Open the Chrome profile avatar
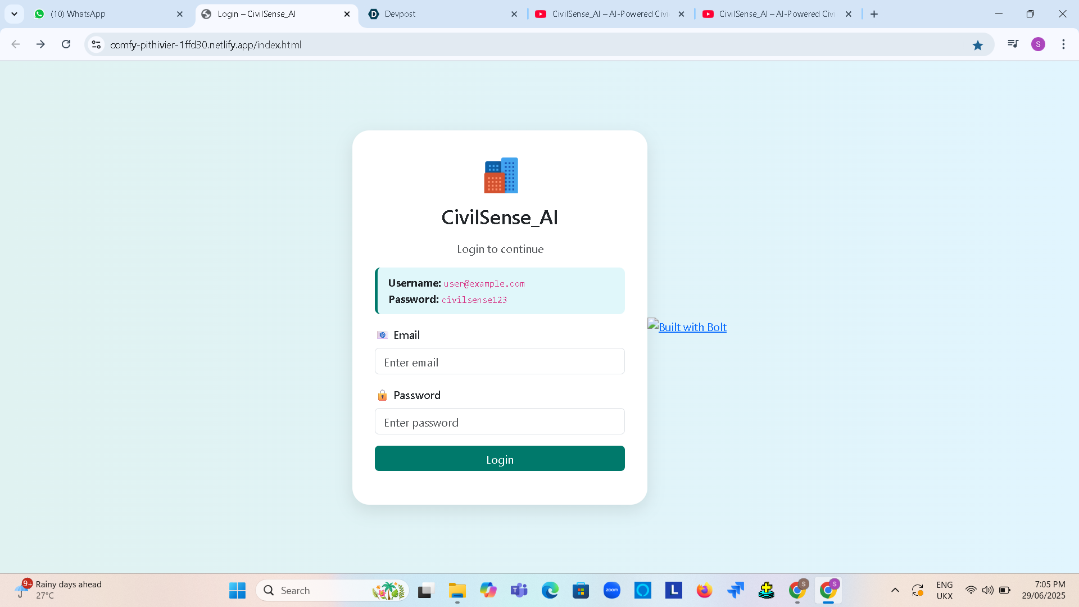 point(1038,44)
